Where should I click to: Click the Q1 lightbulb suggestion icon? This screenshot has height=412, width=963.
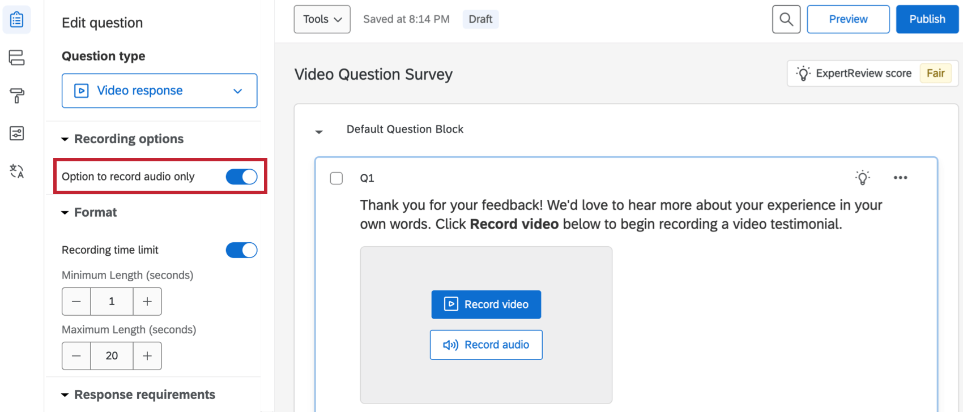click(x=862, y=178)
